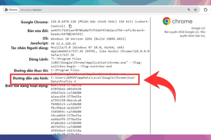
Task: Copy the version string with the copy icon
Action: pyautogui.click(x=70, y=26)
